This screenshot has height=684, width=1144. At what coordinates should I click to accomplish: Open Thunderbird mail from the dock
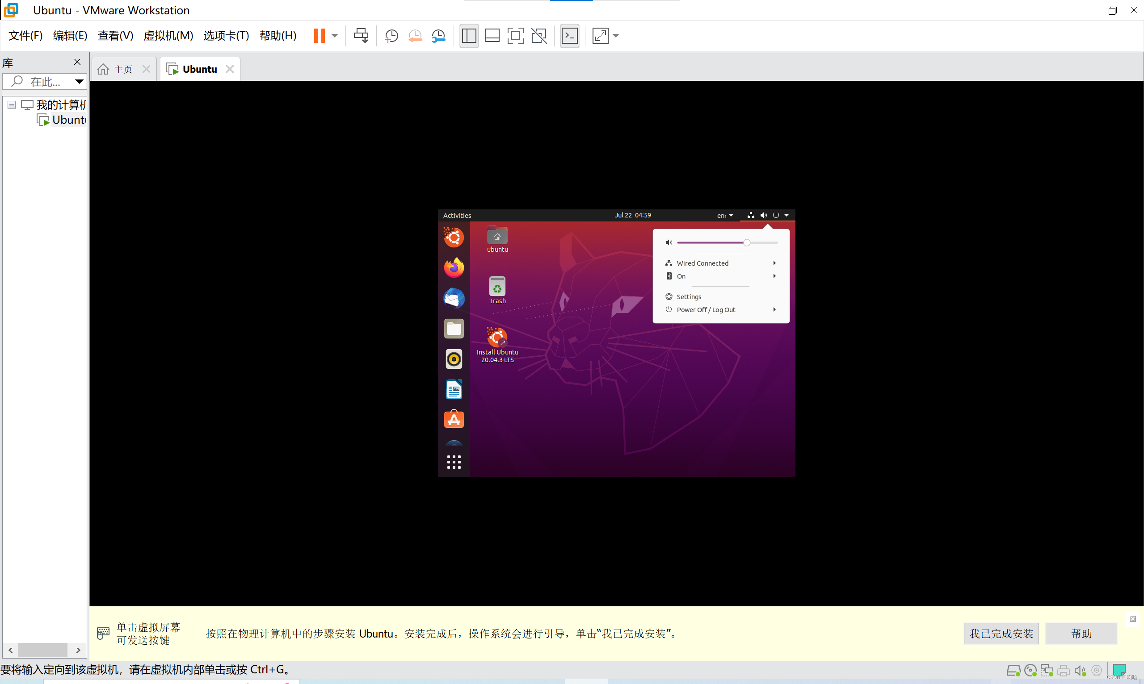click(454, 298)
